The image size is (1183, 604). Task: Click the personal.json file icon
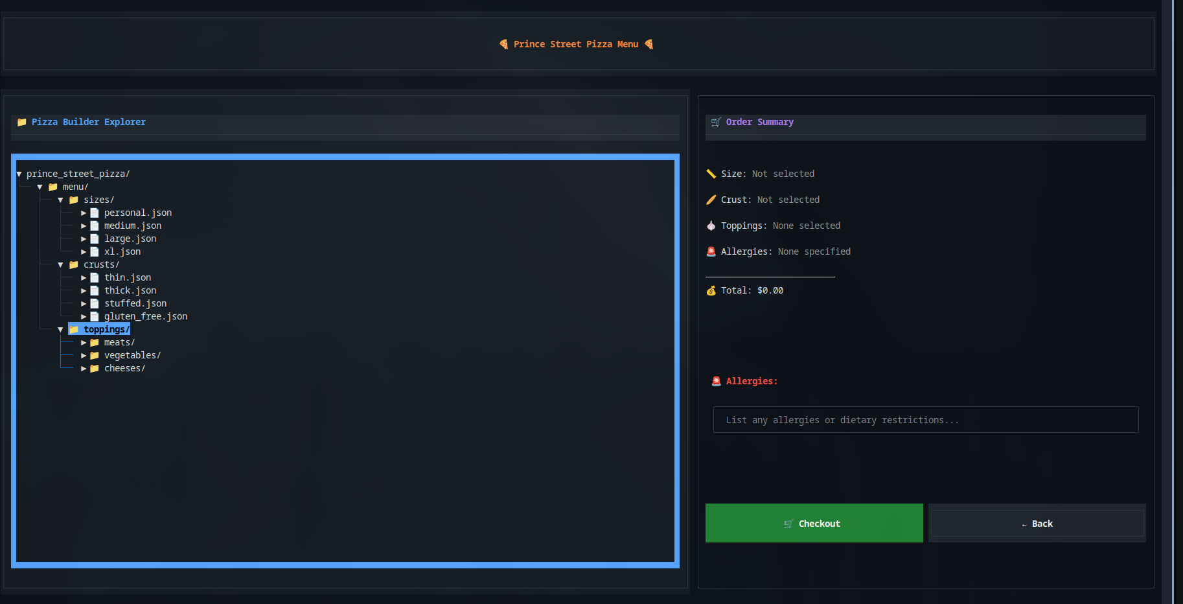[95, 213]
